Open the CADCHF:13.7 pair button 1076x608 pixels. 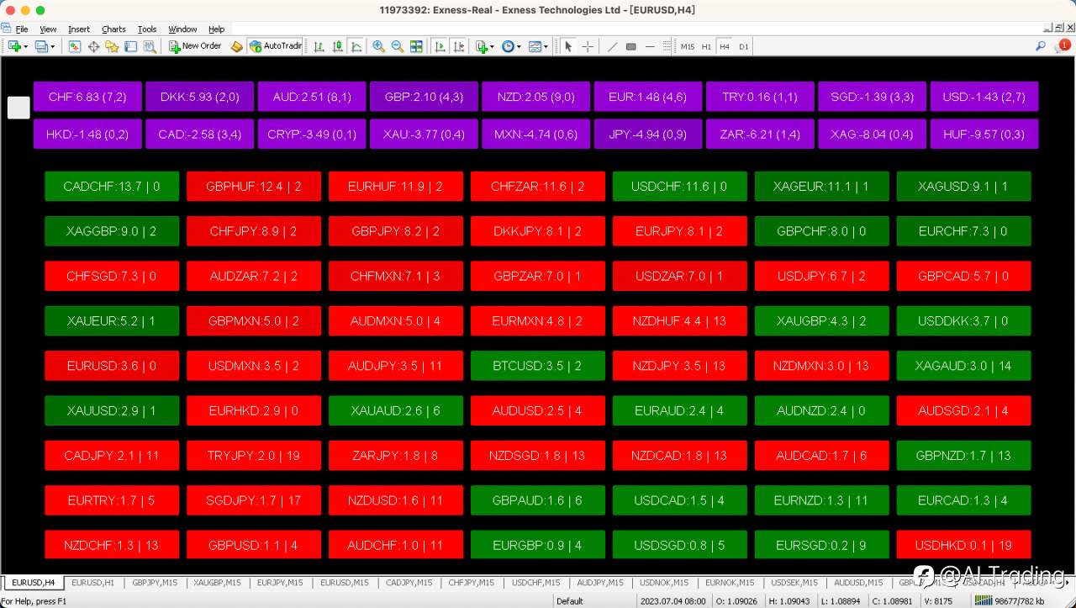point(112,187)
